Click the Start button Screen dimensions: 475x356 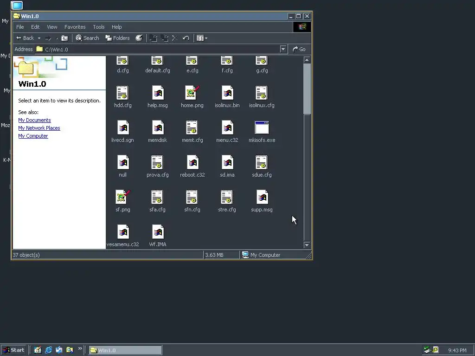coord(14,350)
